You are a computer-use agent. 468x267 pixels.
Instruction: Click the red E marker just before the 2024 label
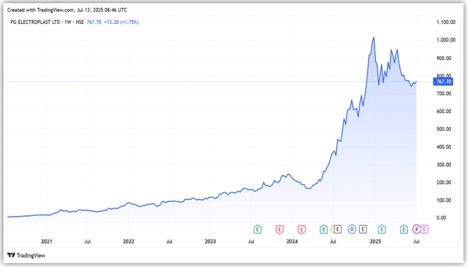point(301,229)
